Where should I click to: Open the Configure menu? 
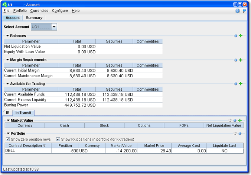coord(60,11)
